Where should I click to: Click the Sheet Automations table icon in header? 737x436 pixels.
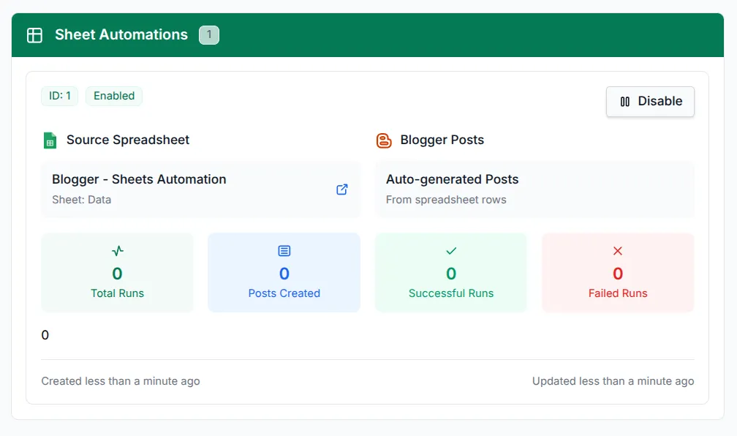point(34,34)
